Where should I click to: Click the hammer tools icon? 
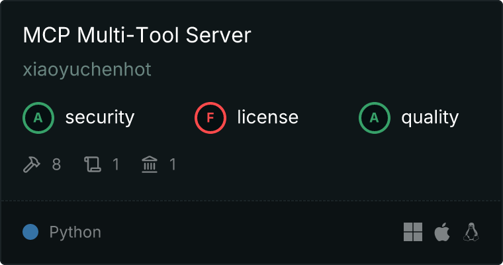(x=32, y=164)
